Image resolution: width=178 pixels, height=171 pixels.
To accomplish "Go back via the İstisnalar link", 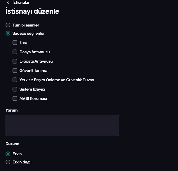I will (x=21, y=2).
